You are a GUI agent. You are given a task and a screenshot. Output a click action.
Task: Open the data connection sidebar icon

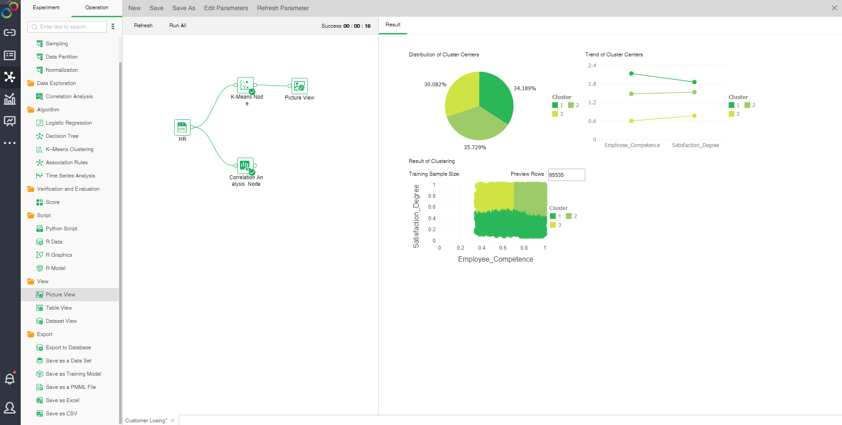(10, 33)
